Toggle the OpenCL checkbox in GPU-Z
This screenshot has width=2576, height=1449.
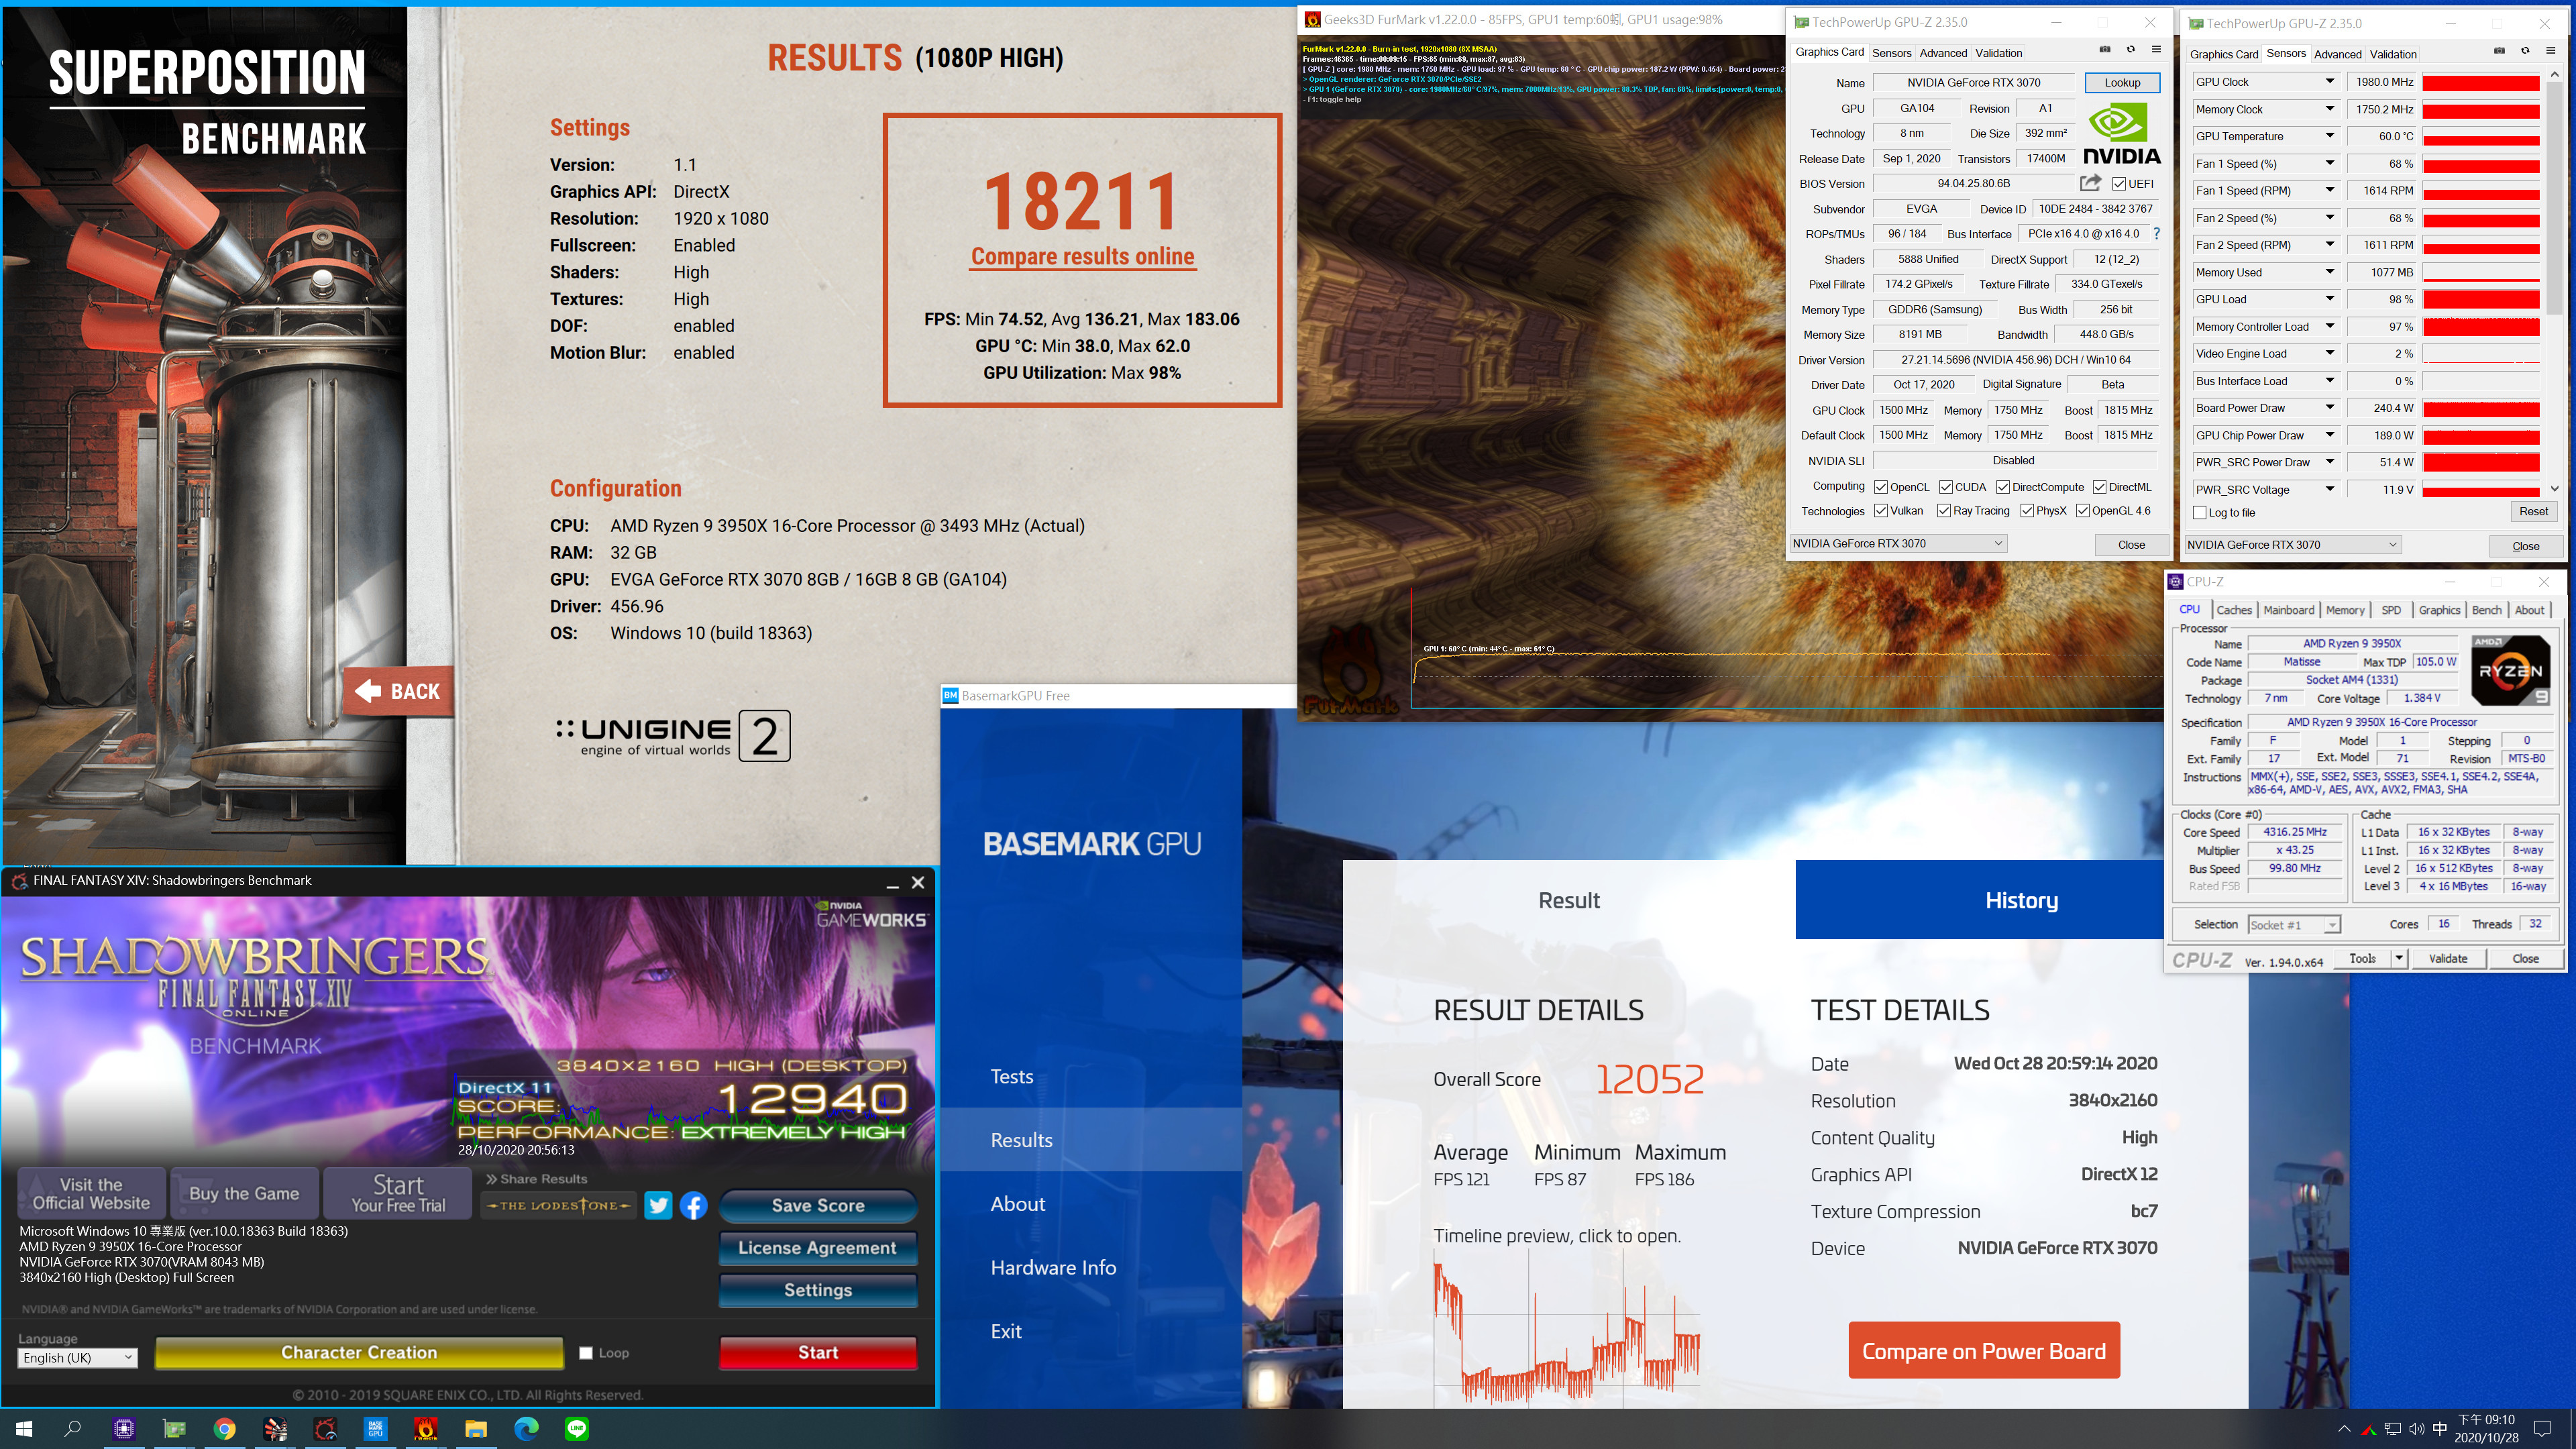point(1881,487)
